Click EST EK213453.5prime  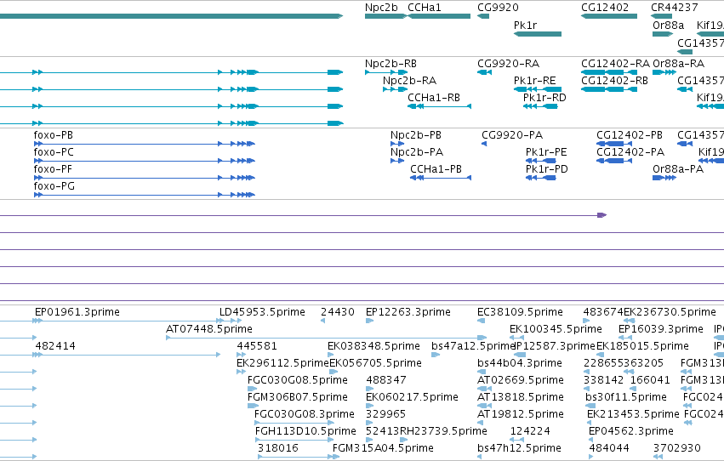633,415
